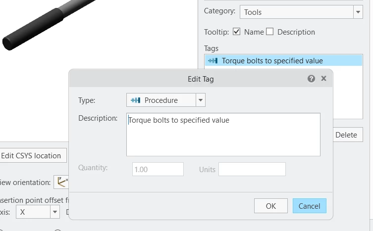
Task: Toggle the Name tooltip checkbox
Action: coord(237,32)
